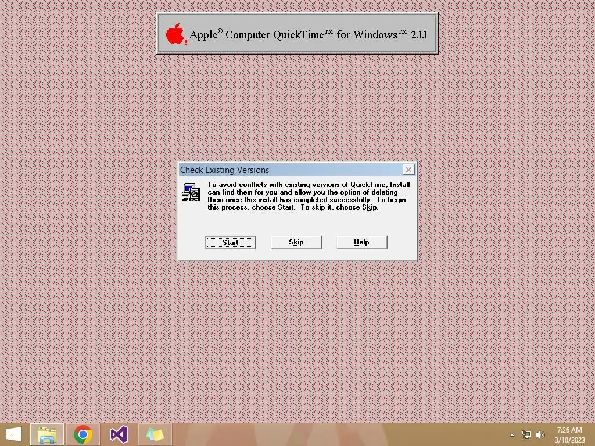Click the QuickTime for Windows 2.1.1 banner text
The image size is (595, 446).
pyautogui.click(x=308, y=34)
